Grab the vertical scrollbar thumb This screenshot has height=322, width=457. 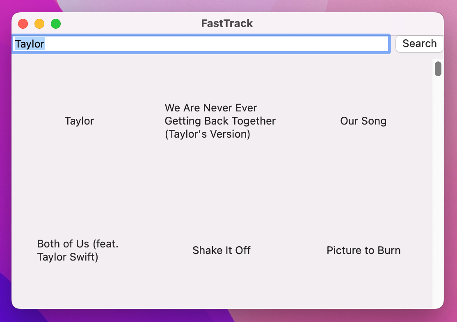click(438, 69)
